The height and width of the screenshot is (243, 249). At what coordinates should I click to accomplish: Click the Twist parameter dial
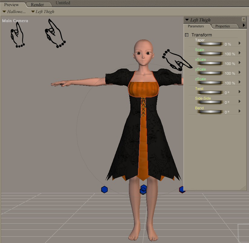point(210,92)
